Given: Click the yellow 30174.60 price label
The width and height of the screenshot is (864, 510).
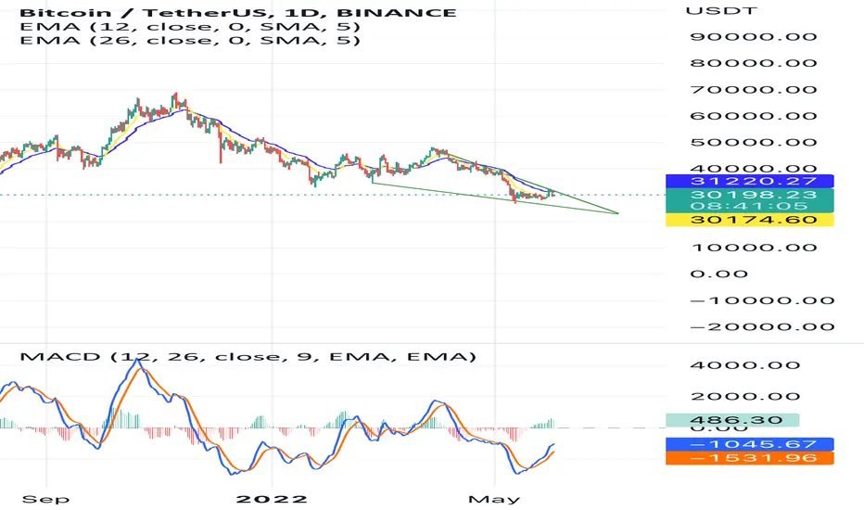Looking at the screenshot, I should (749, 220).
